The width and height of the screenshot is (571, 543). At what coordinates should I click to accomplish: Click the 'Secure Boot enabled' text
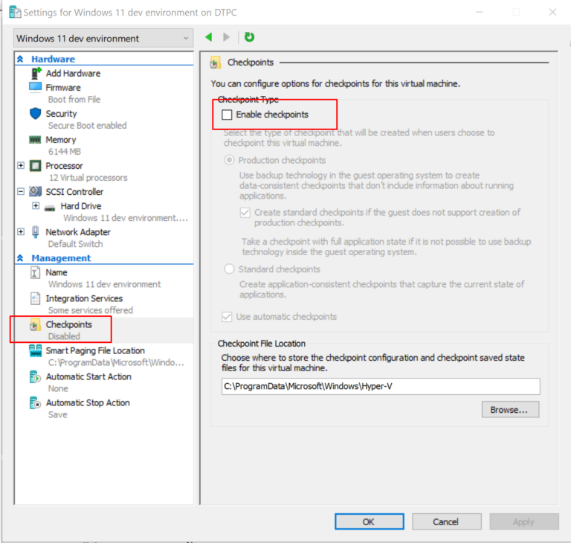point(88,126)
